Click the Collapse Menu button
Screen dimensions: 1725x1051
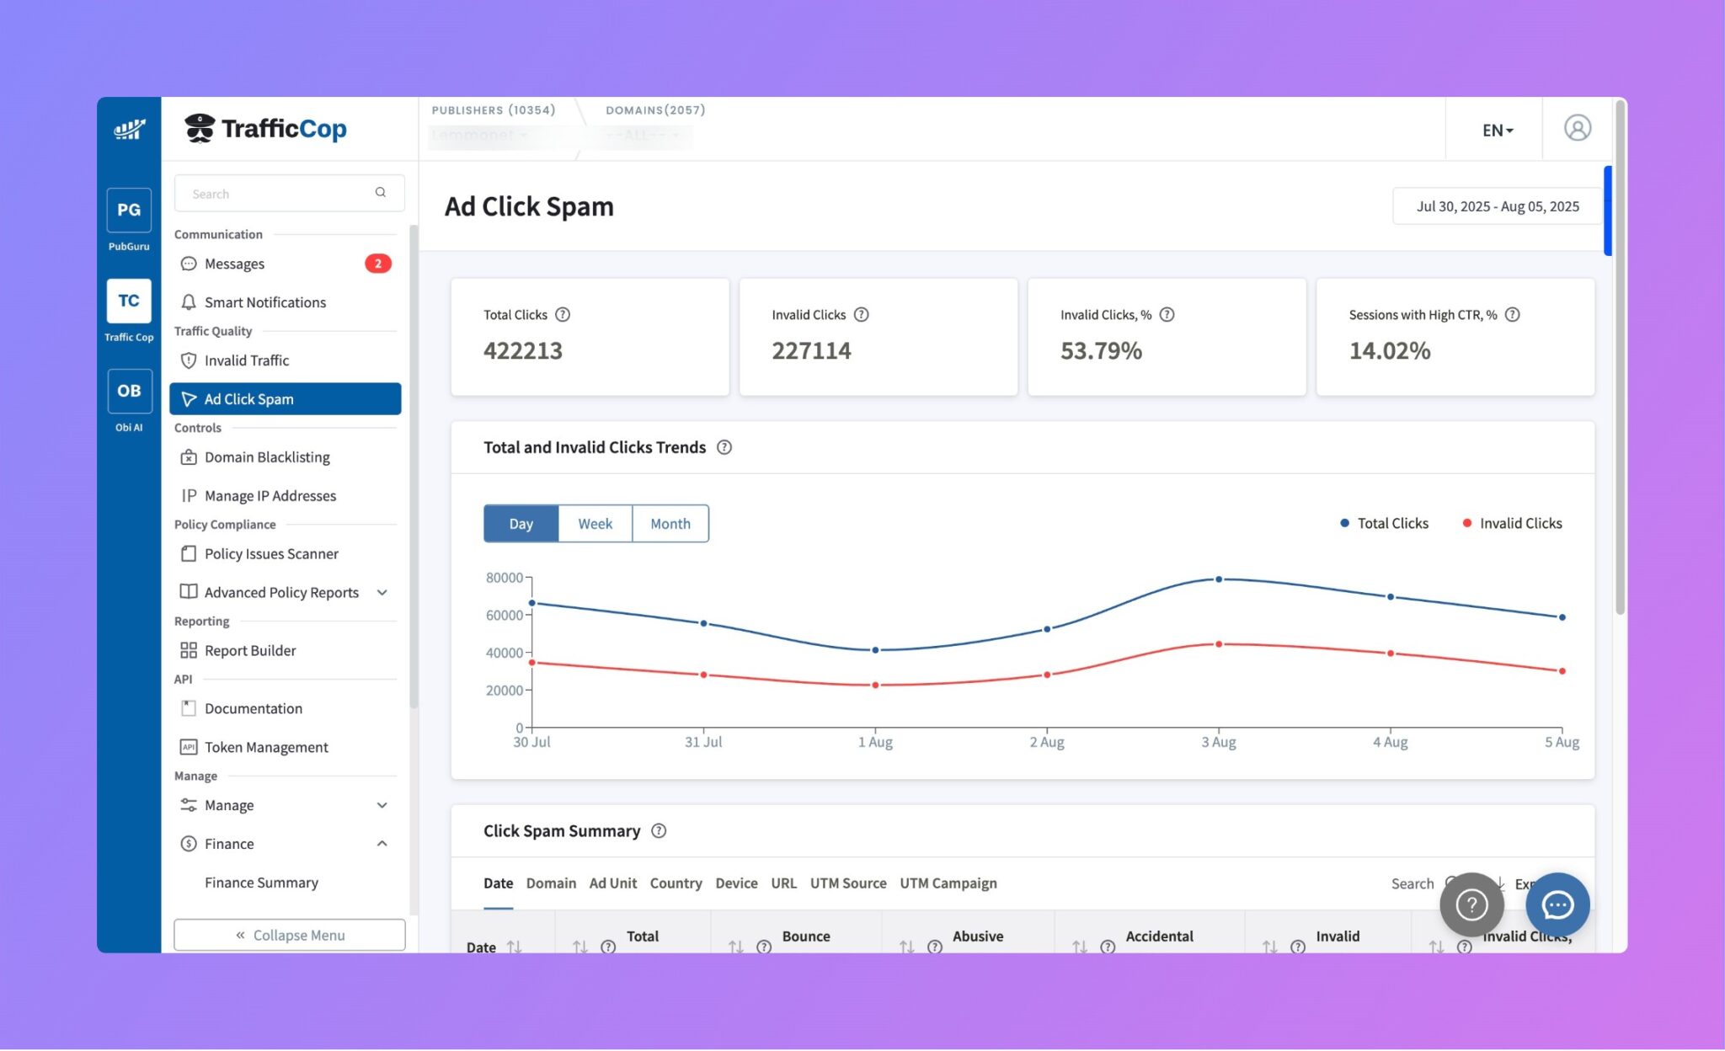[289, 935]
